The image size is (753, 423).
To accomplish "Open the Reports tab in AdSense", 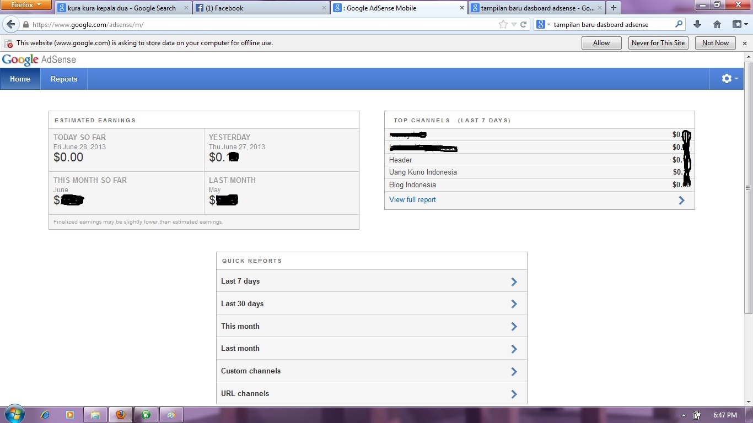I will [63, 79].
